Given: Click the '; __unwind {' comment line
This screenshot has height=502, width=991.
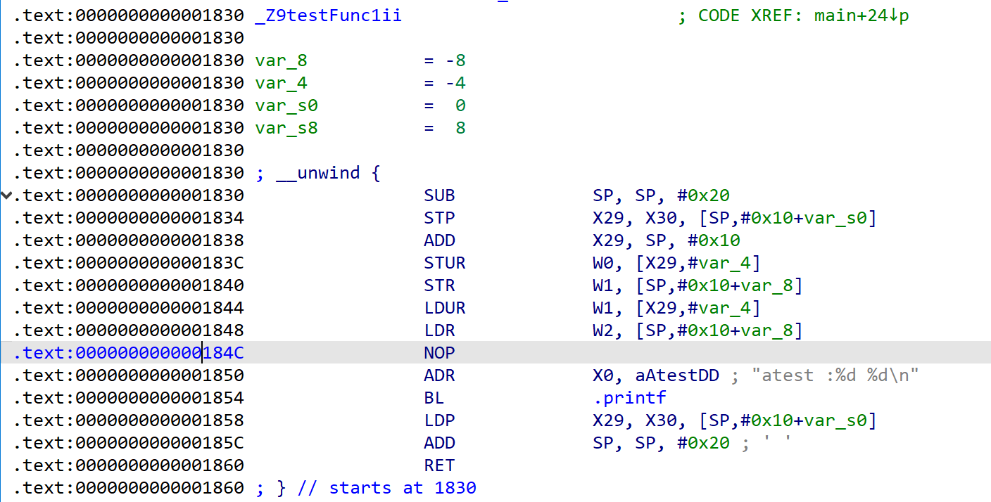Looking at the screenshot, I should 318,173.
